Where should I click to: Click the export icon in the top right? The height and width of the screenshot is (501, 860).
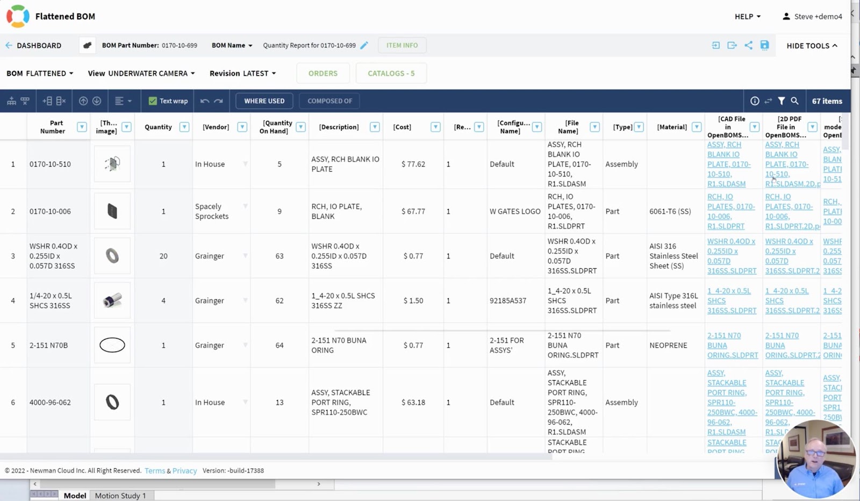(x=732, y=46)
